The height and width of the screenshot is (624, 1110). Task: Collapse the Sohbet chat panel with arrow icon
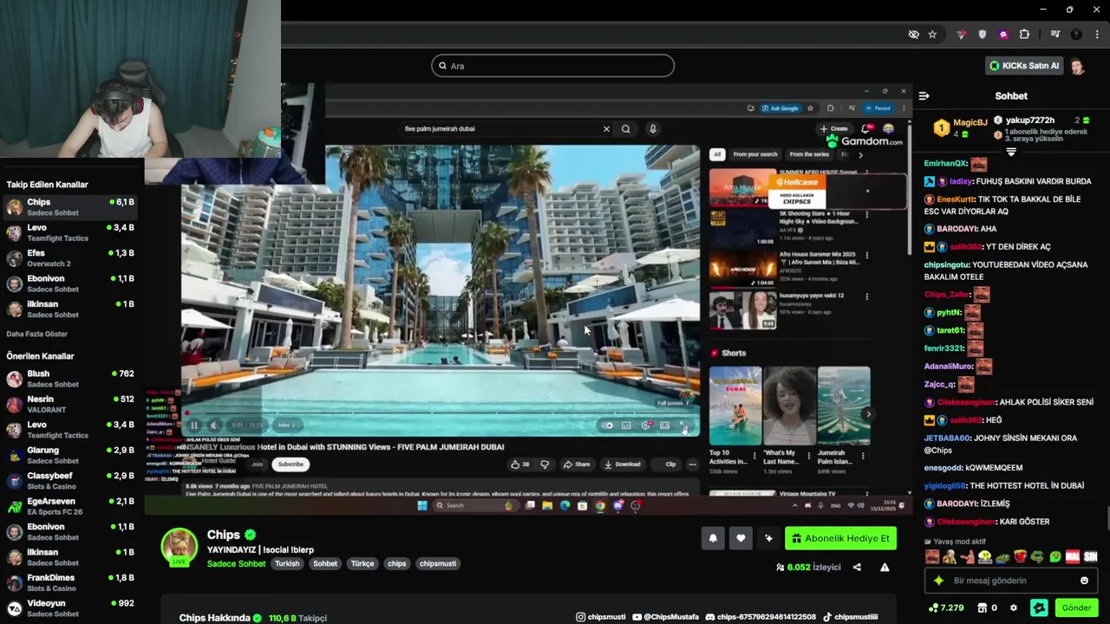pos(924,96)
